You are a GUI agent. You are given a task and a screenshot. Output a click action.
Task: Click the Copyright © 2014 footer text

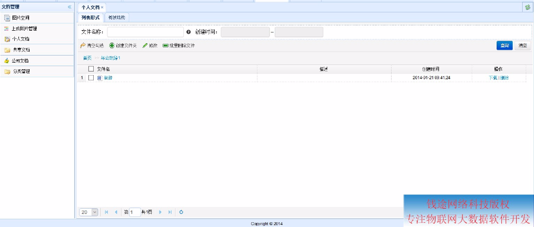[x=266, y=223]
